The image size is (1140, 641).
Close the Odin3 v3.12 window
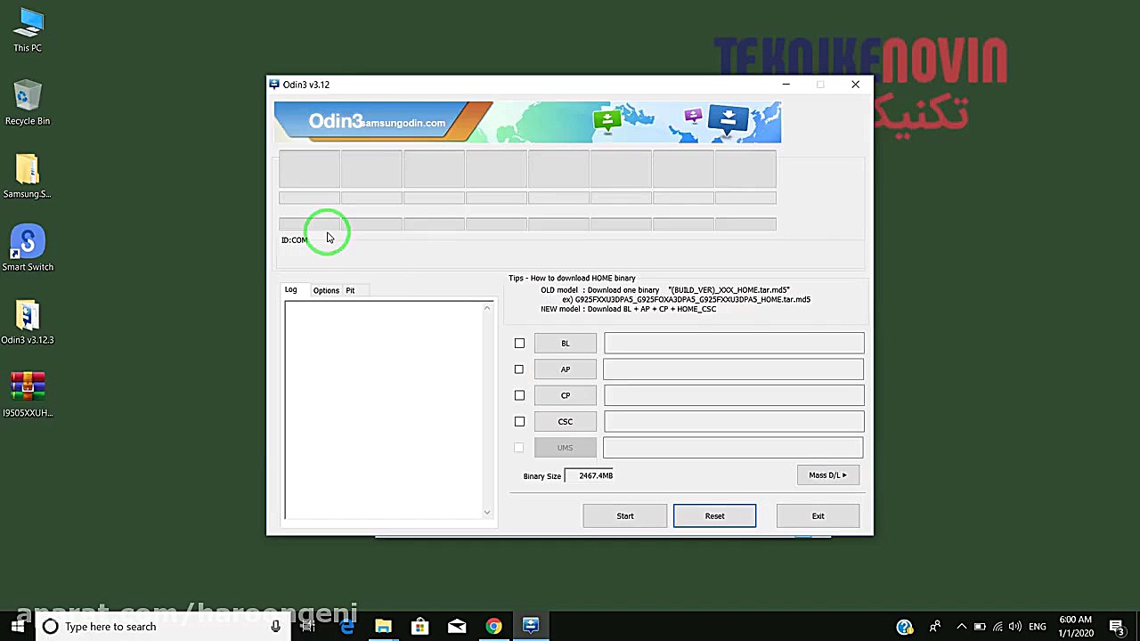click(x=855, y=85)
